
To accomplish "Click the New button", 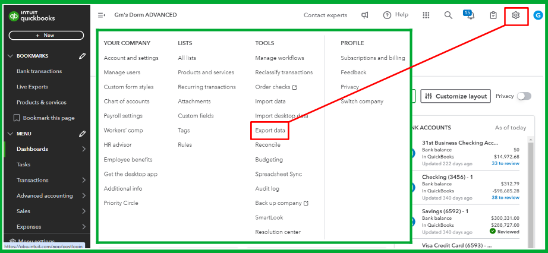I will point(46,35).
